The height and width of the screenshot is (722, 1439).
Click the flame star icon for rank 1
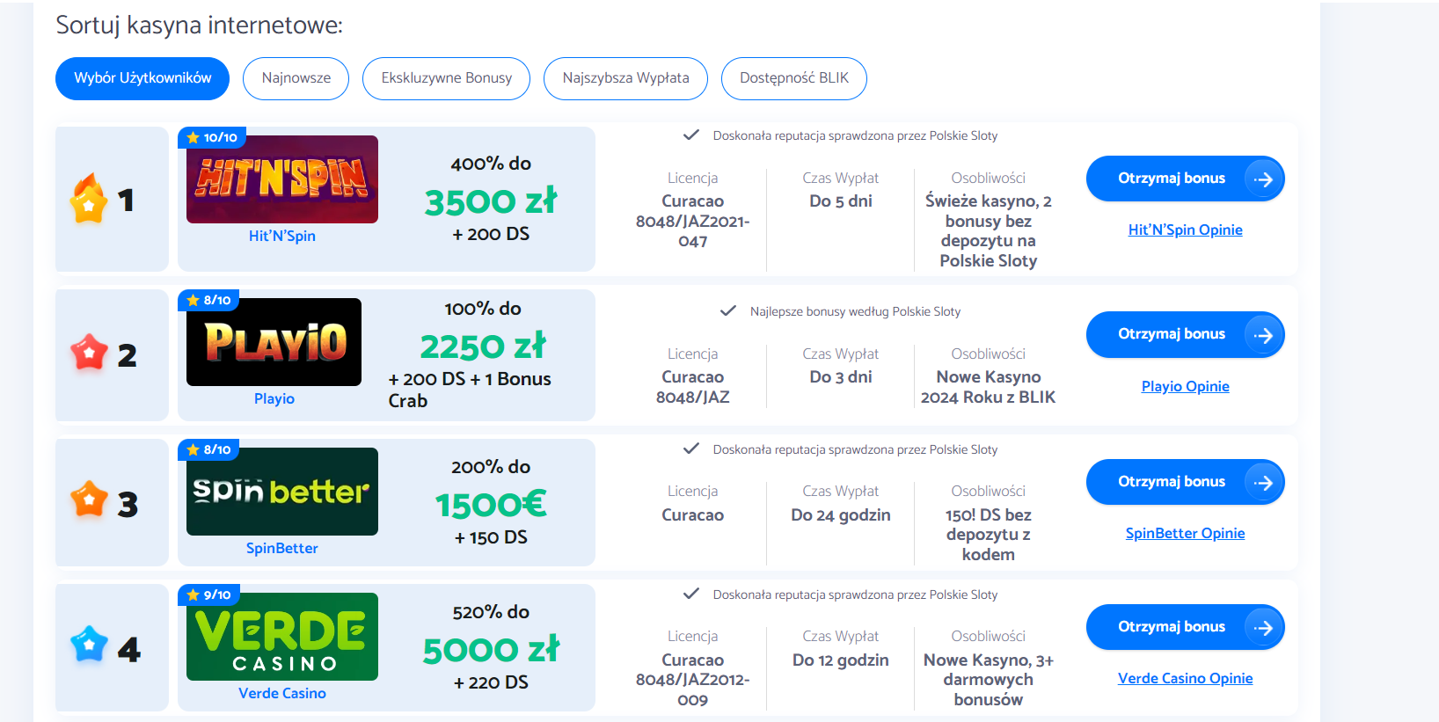[x=89, y=199]
